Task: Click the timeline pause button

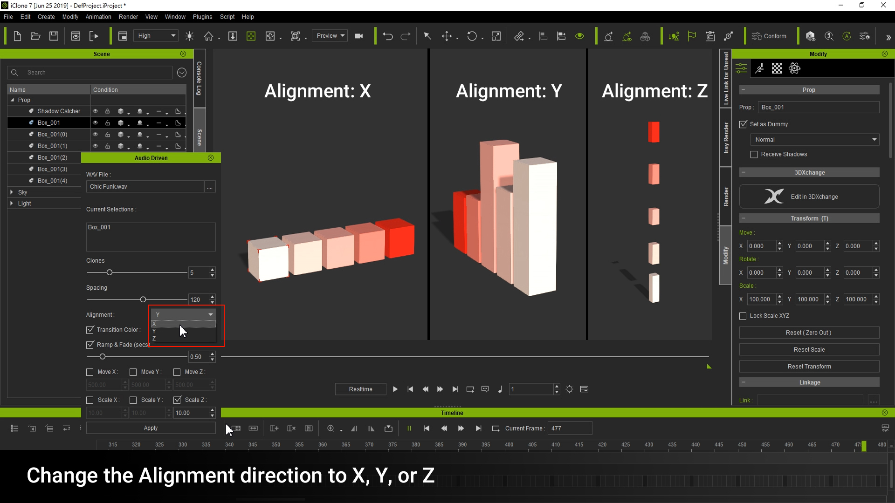Action: [409, 428]
